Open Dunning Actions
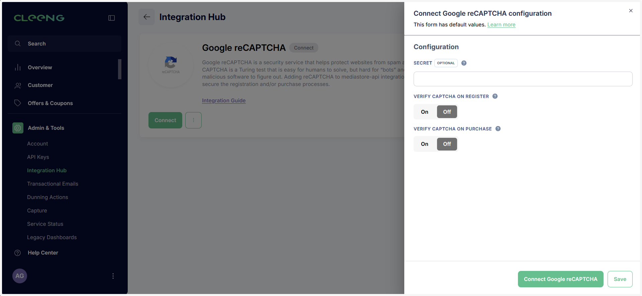 point(47,197)
